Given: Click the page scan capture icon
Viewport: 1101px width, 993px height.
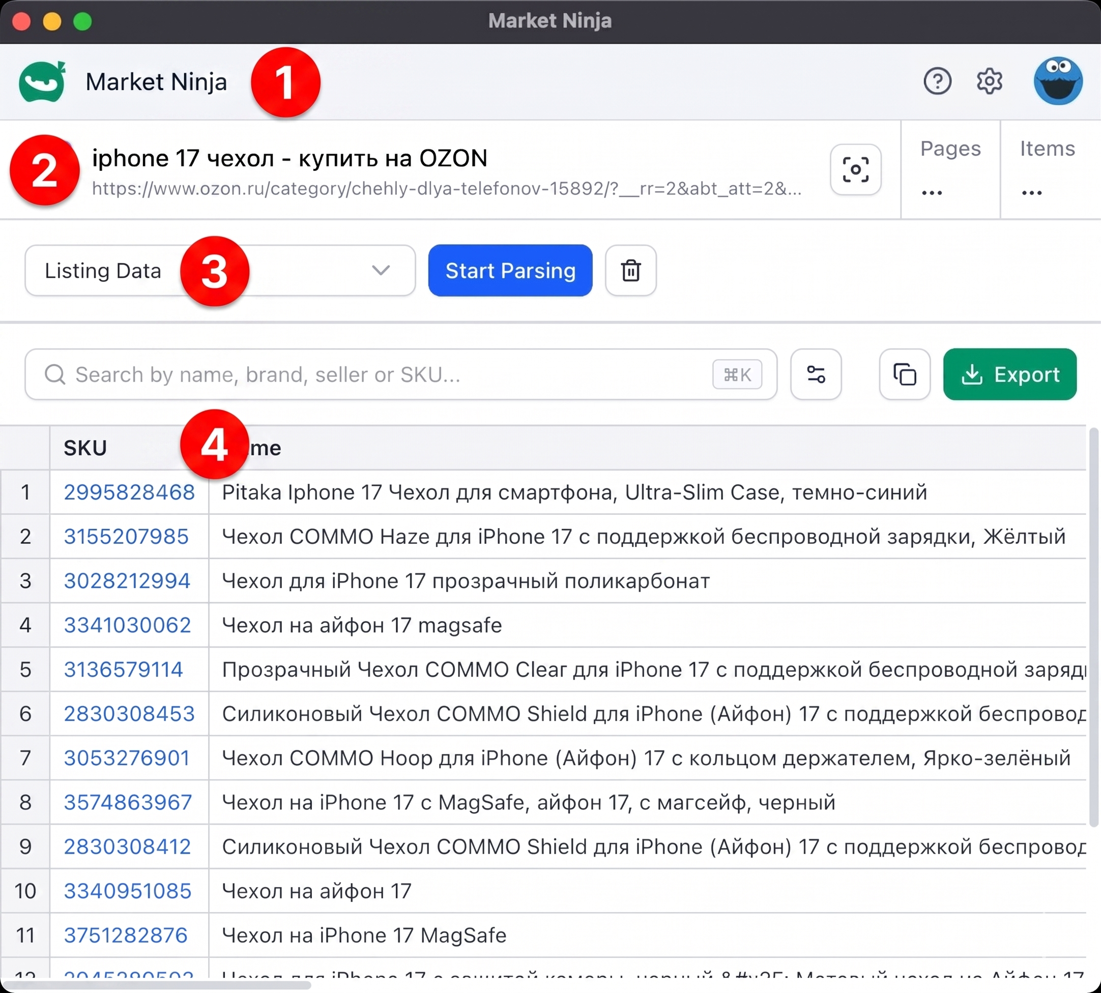Looking at the screenshot, I should [855, 170].
